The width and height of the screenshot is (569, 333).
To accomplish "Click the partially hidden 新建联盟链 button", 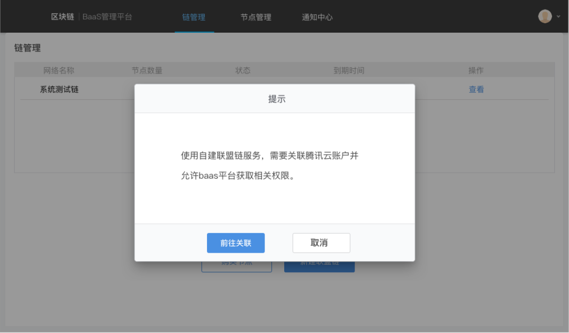I will click(x=319, y=266).
